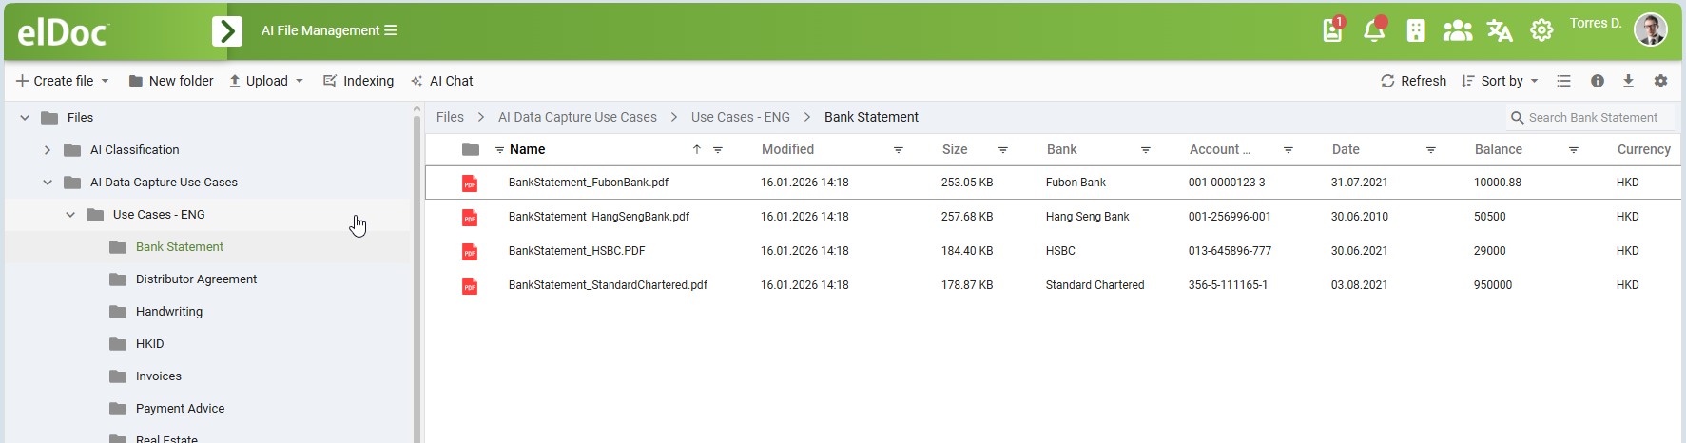Screen dimensions: 1686x443
Task: Open the Balance column filter icon
Action: pos(1573,150)
